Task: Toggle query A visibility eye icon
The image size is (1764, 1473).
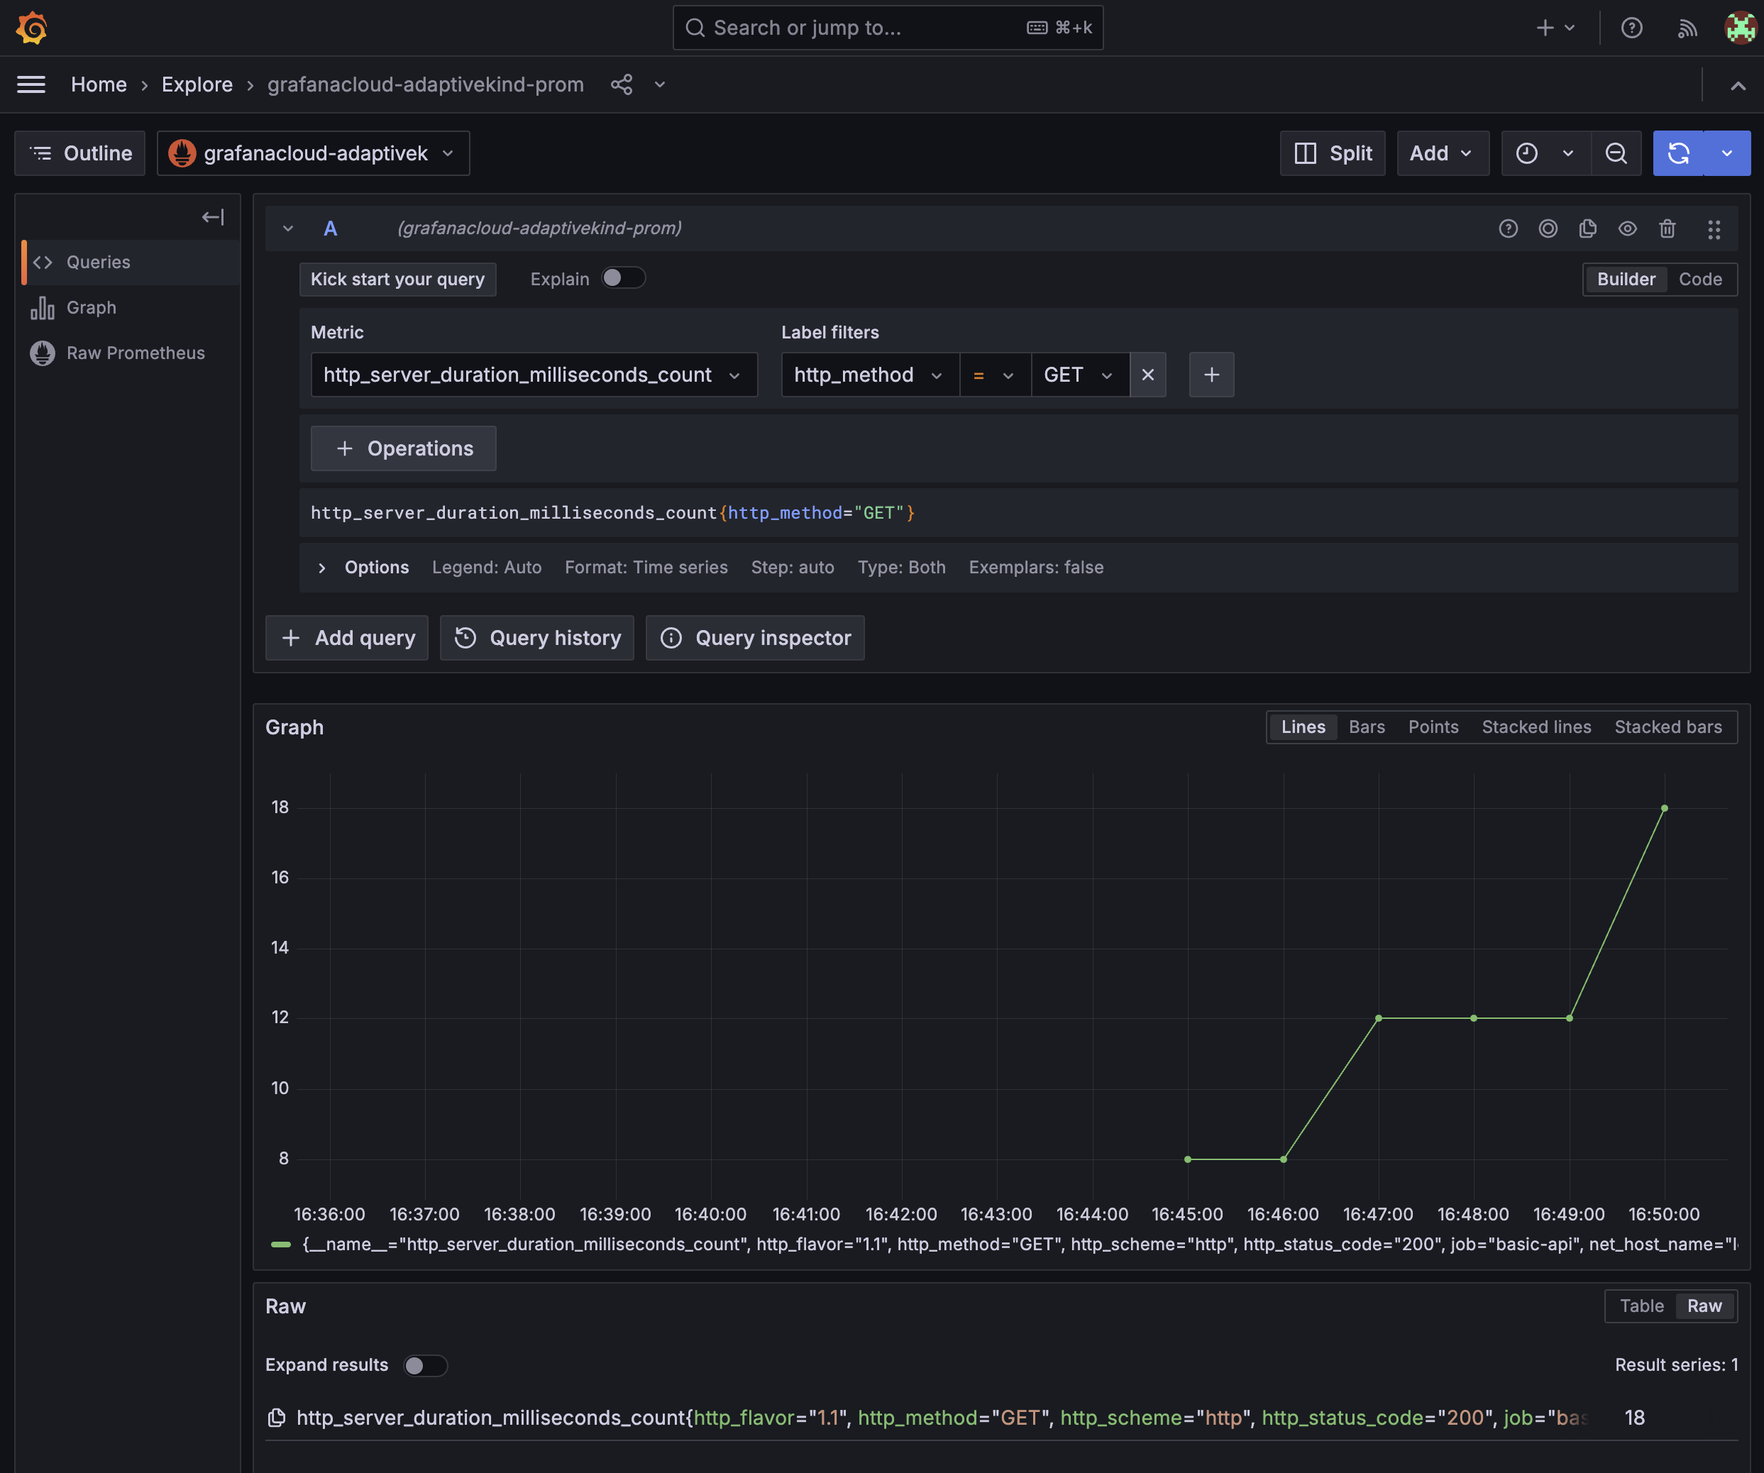Action: (1628, 228)
